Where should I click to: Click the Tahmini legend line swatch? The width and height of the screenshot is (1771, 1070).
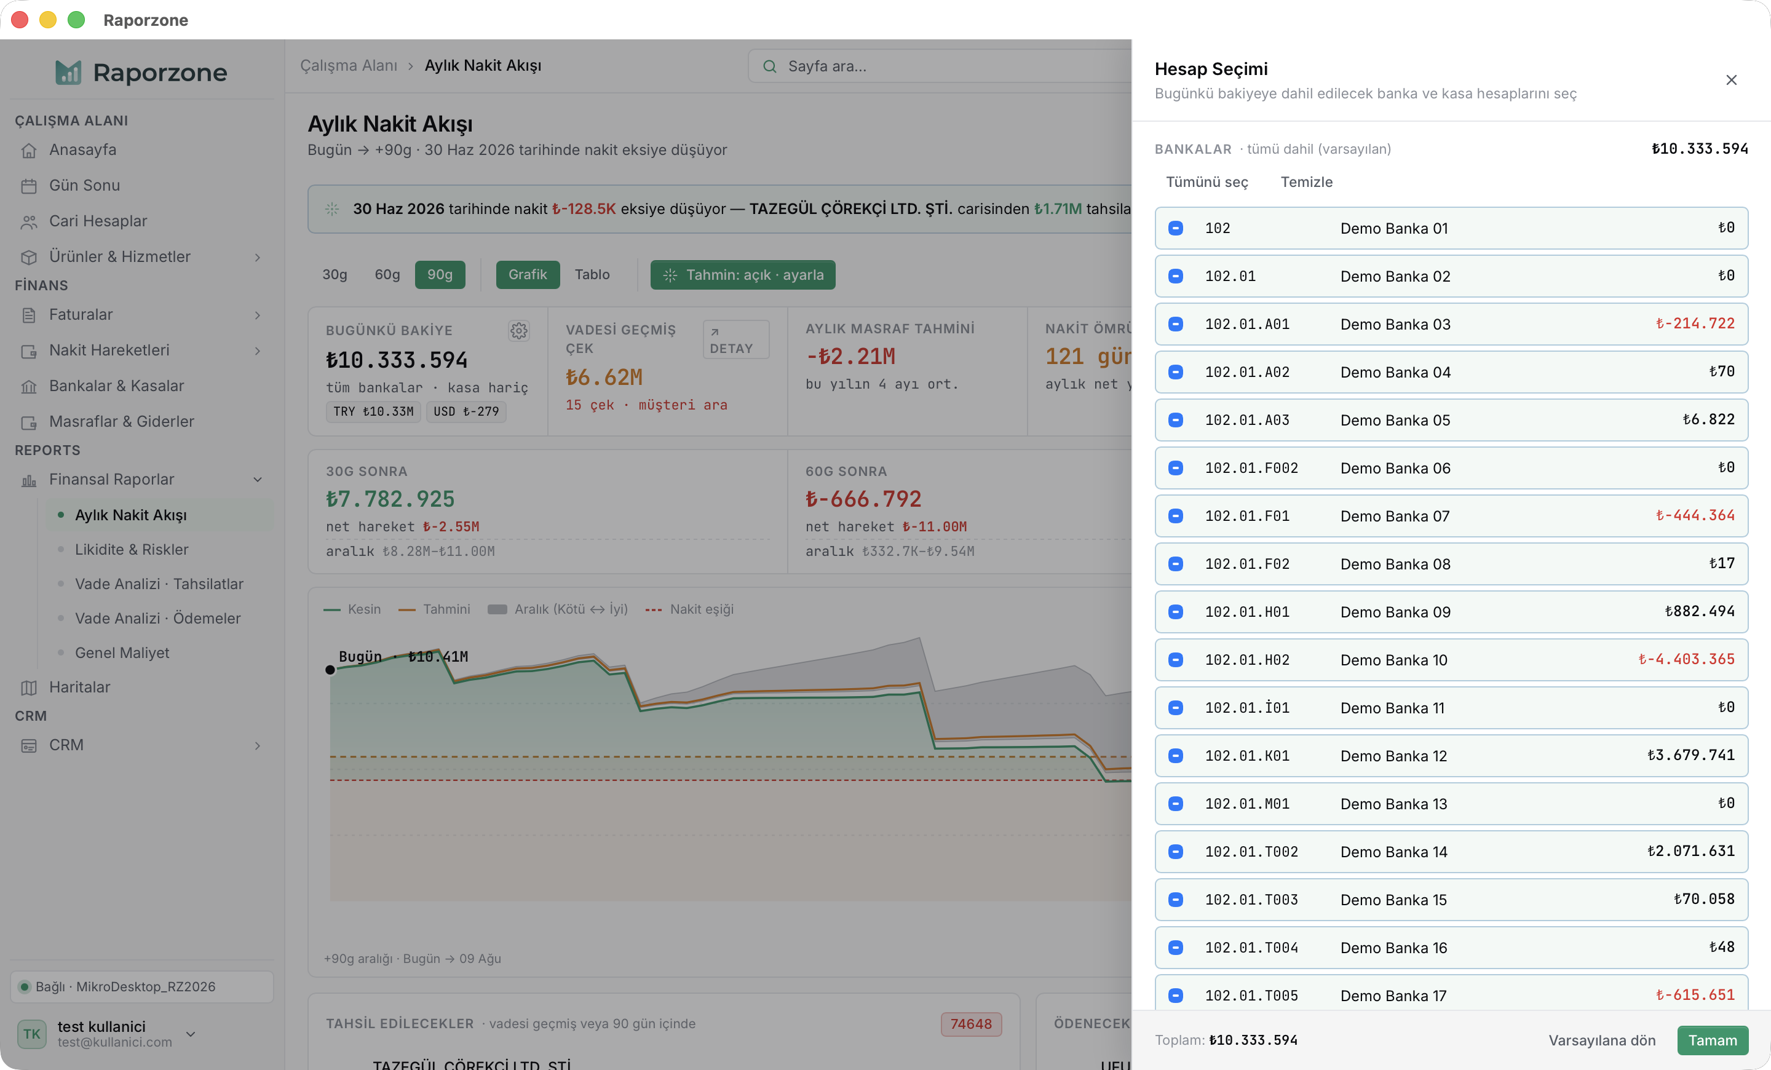click(407, 610)
